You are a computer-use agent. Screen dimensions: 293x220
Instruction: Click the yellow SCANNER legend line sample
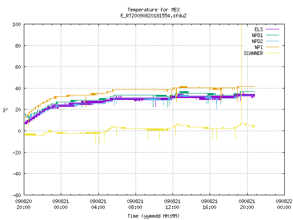[272, 53]
